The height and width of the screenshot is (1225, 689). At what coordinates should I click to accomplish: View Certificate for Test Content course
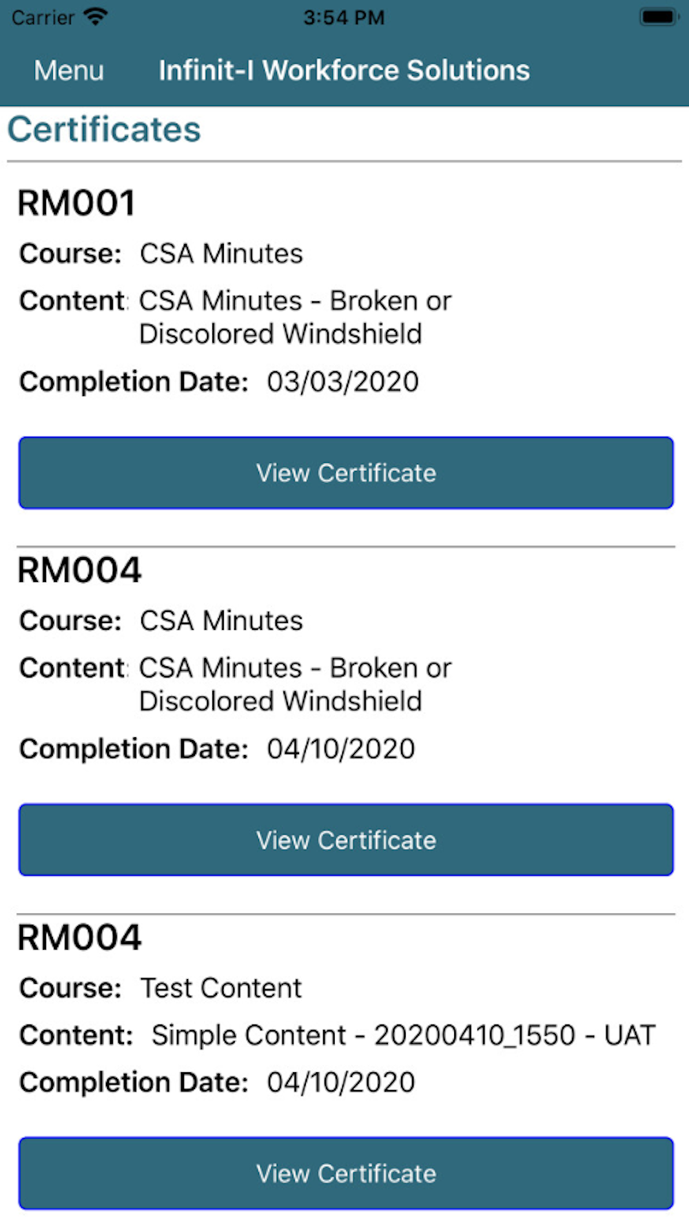(346, 1173)
